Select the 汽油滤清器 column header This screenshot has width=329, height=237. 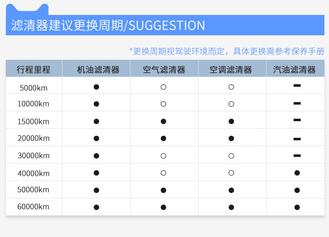(x=294, y=69)
